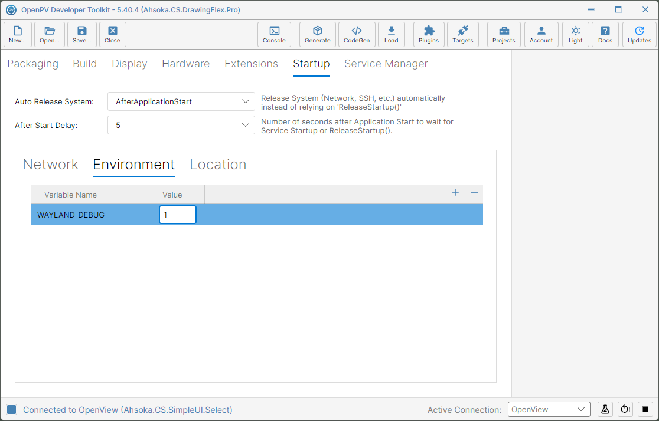Click the restart icon beside flask
The image size is (659, 421).
click(x=625, y=409)
